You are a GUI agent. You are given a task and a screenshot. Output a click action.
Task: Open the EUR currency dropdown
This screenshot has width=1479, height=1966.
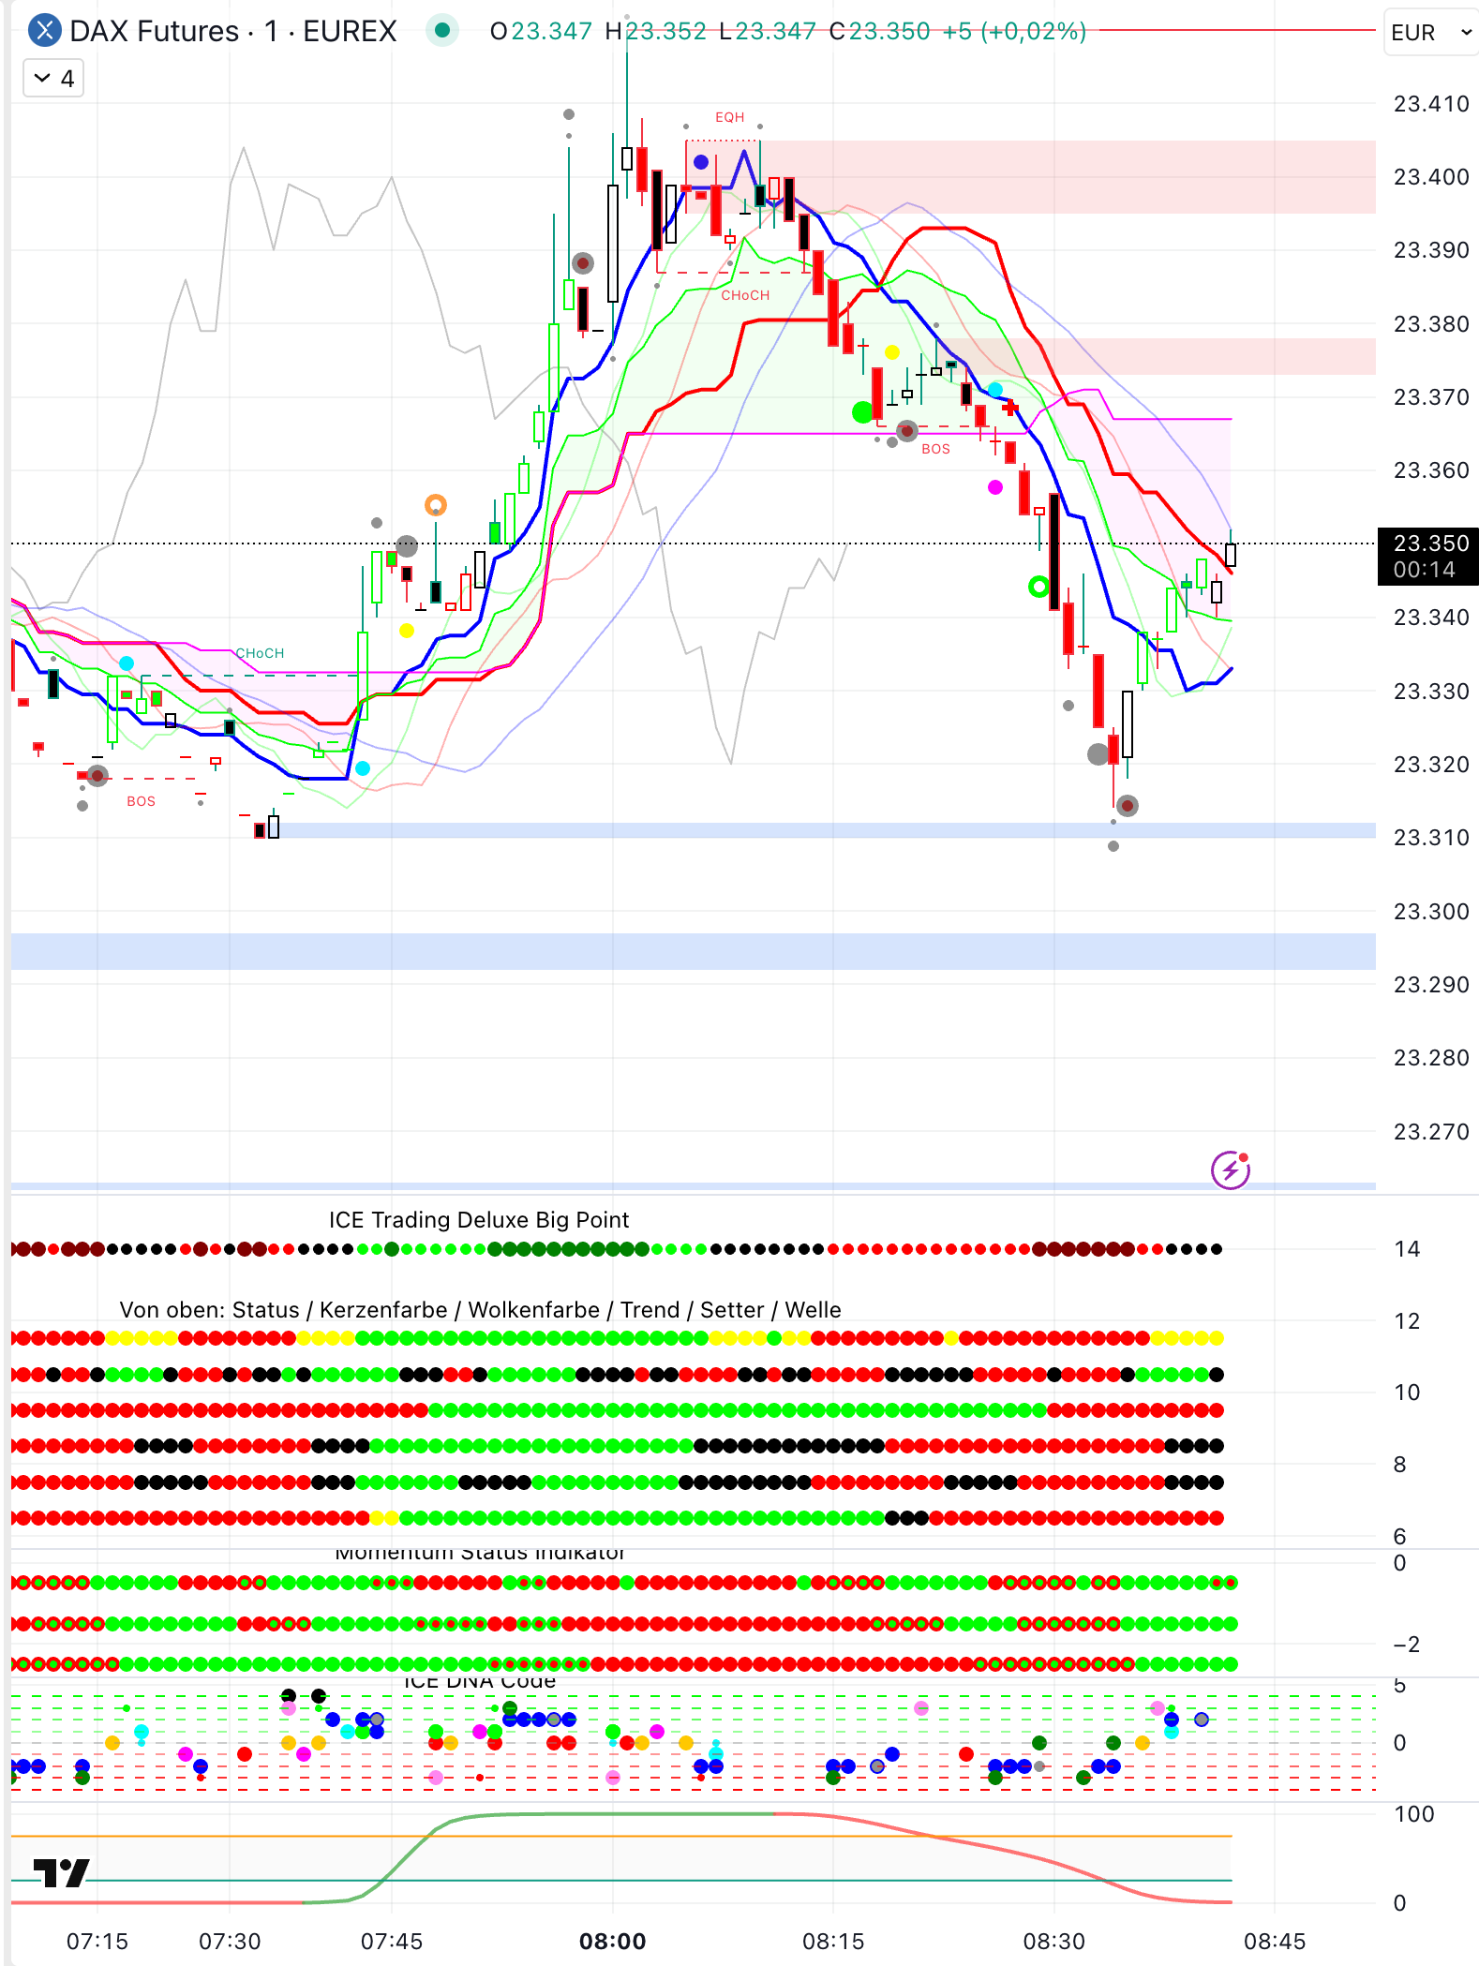[x=1430, y=33]
